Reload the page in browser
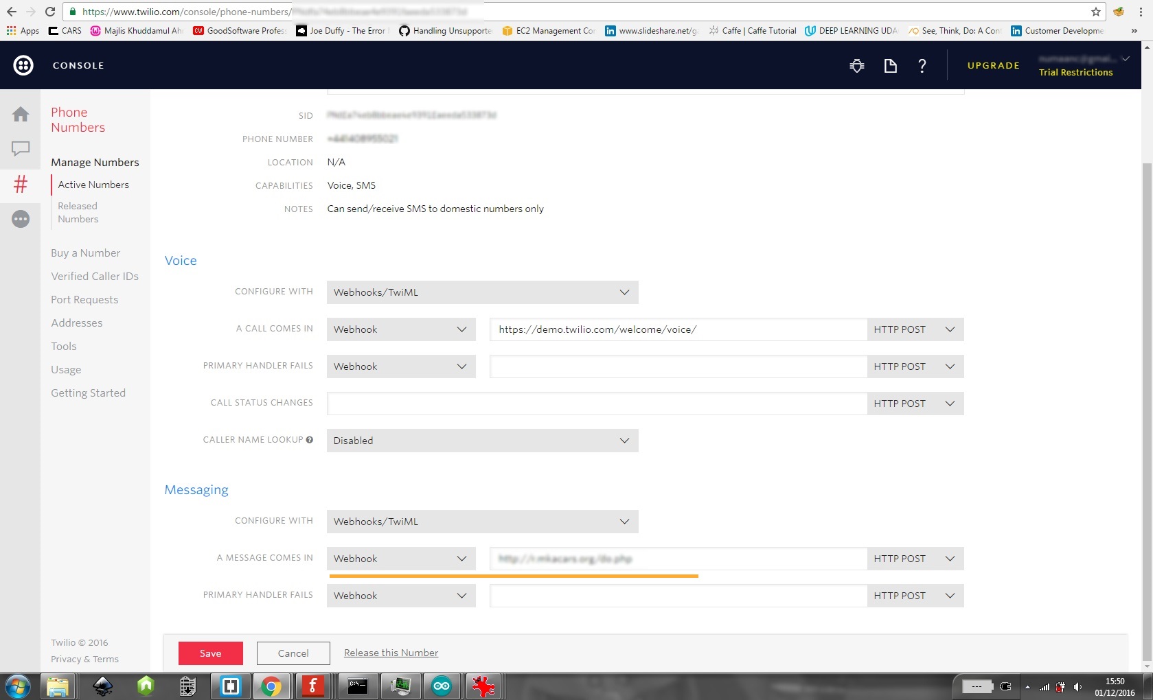1153x700 pixels. tap(50, 12)
